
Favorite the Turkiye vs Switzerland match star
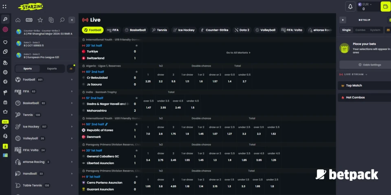136,45
